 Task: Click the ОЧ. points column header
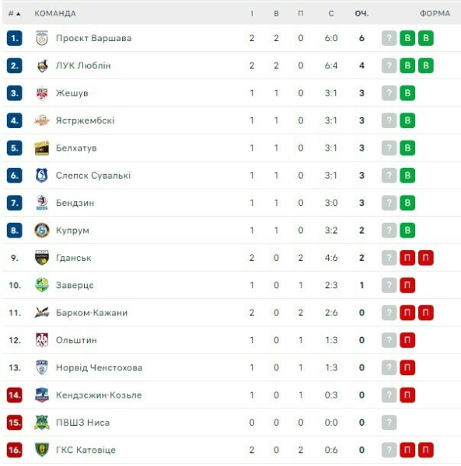(x=361, y=14)
